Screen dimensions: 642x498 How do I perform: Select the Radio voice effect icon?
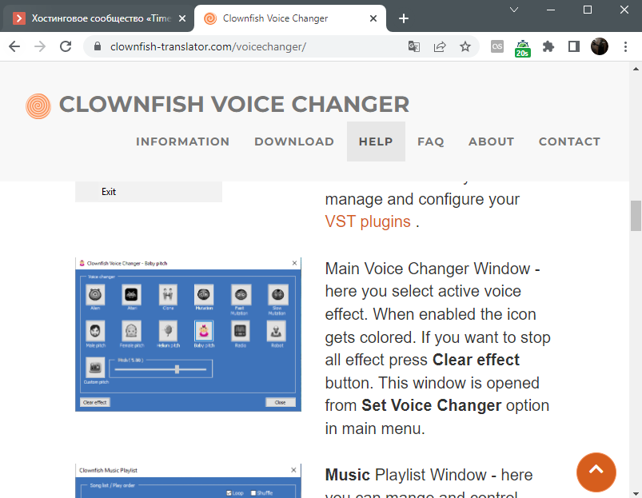pos(241,331)
